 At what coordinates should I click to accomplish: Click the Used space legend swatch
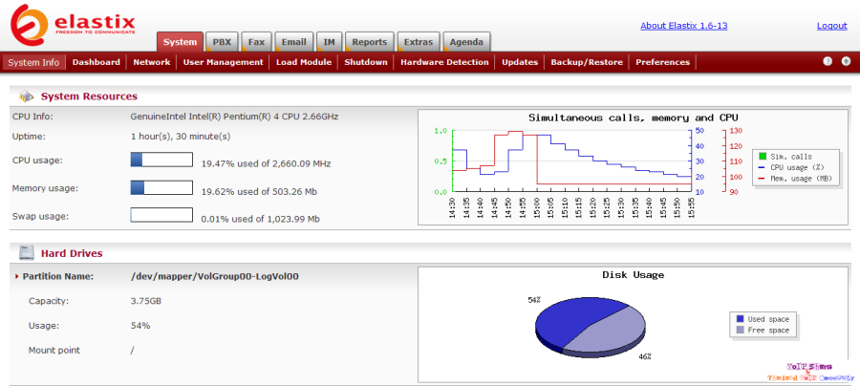(x=737, y=318)
